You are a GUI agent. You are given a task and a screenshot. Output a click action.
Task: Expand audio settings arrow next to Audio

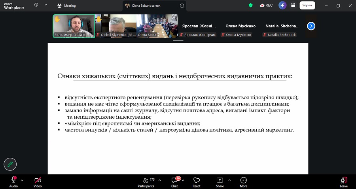coord(22,180)
